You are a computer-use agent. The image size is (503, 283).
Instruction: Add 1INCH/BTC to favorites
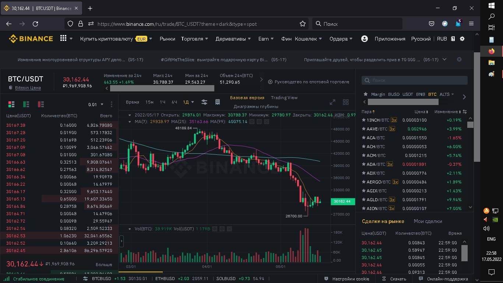point(364,120)
